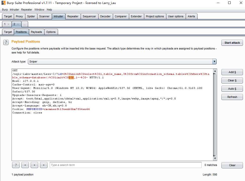The height and width of the screenshot is (181, 245).
Task: Click the PHPSESSID cookie name
Action: pos(34,109)
